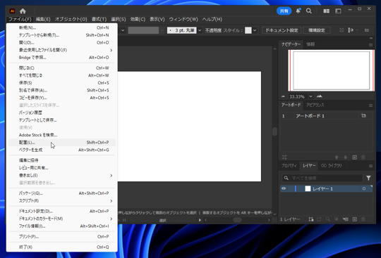This screenshot has height=258, width=381.
Task: Click the align options icon in control bar
Action: click(351, 30)
